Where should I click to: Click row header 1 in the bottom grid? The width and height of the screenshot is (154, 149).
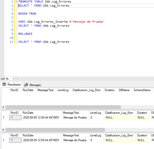pyautogui.click(x=4, y=140)
